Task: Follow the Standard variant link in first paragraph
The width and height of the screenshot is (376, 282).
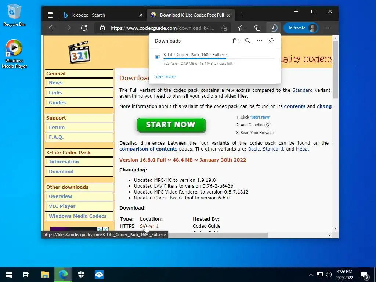Action: point(303,90)
